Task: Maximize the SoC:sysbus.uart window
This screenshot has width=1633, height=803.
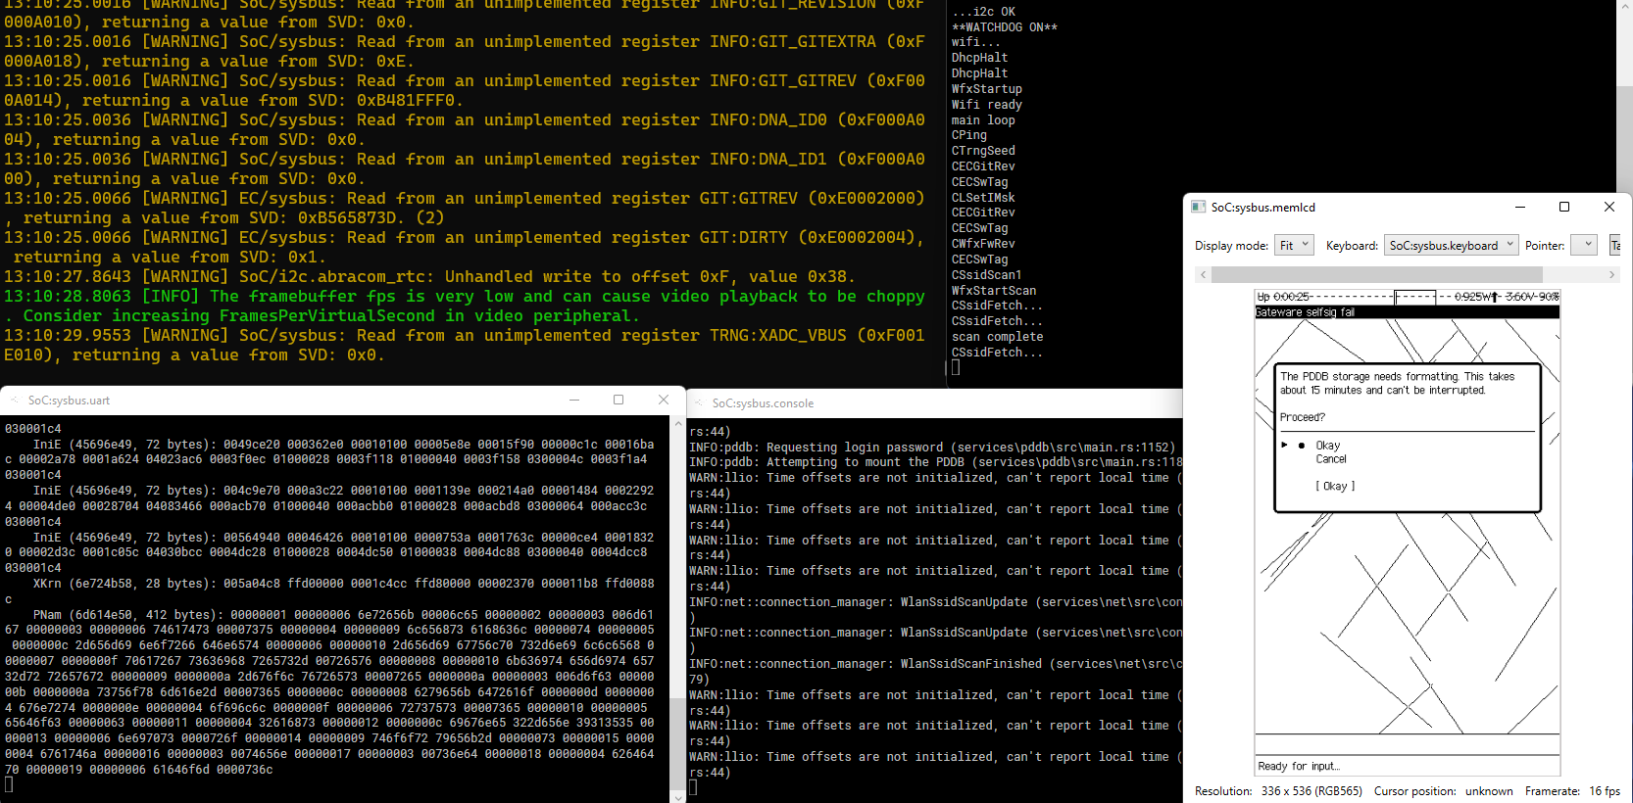Action: click(619, 400)
